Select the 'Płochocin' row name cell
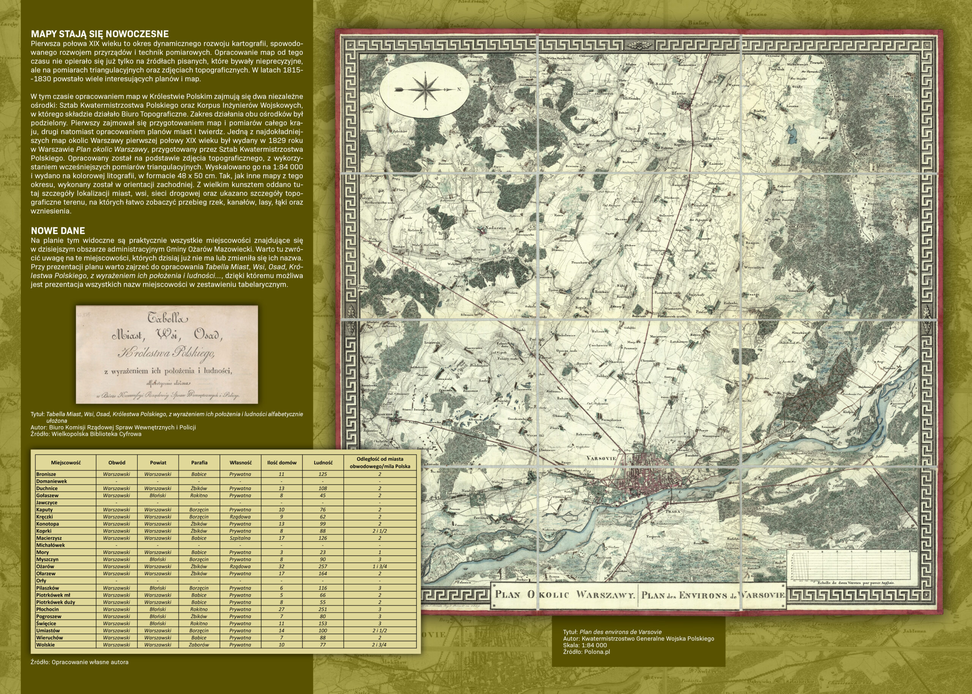This screenshot has width=972, height=694. click(x=66, y=609)
